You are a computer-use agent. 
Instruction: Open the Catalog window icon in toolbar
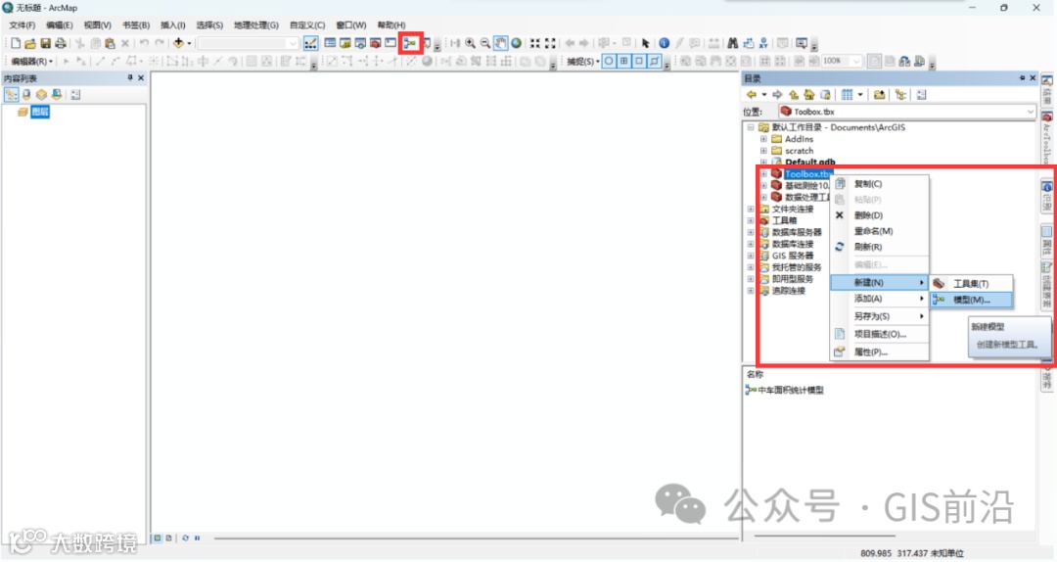point(345,43)
